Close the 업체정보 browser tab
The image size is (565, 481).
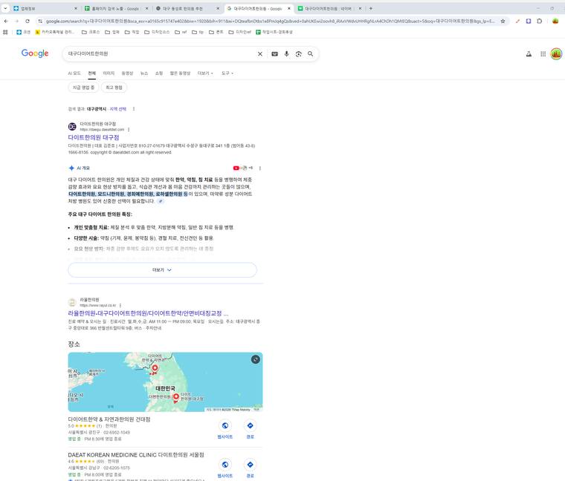point(75,8)
